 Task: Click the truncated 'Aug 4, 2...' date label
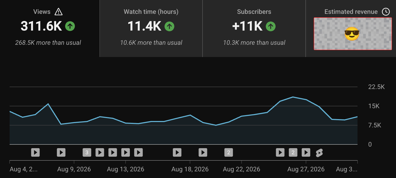point(24,169)
